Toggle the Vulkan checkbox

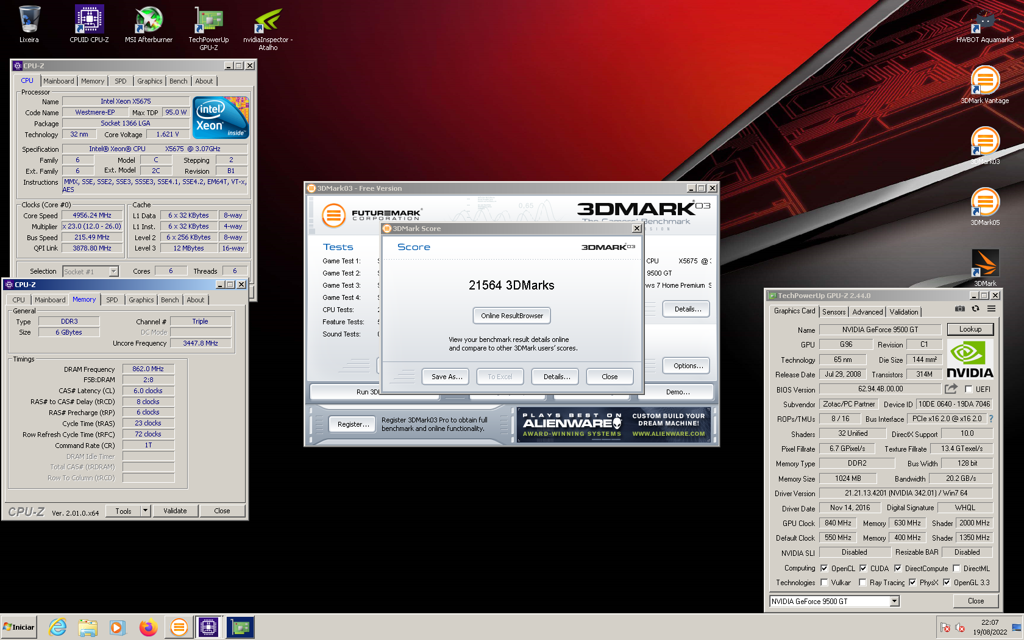click(824, 582)
